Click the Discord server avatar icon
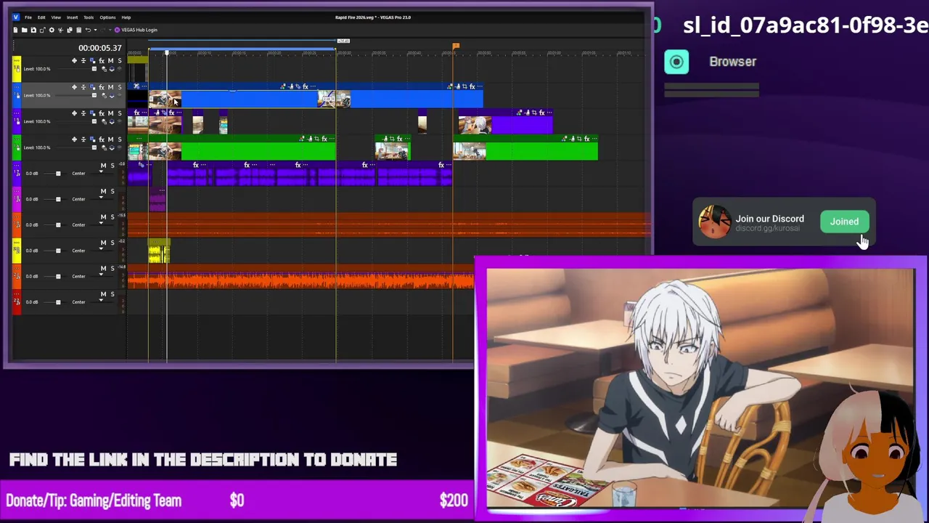This screenshot has width=929, height=523. click(714, 222)
